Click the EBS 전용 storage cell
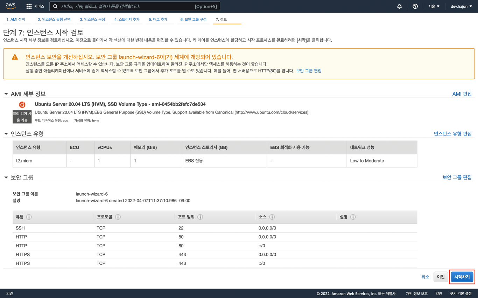The height and width of the screenshot is (298, 478). pos(224,161)
